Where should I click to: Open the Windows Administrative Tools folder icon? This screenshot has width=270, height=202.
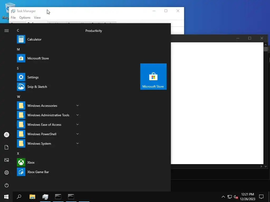21,115
